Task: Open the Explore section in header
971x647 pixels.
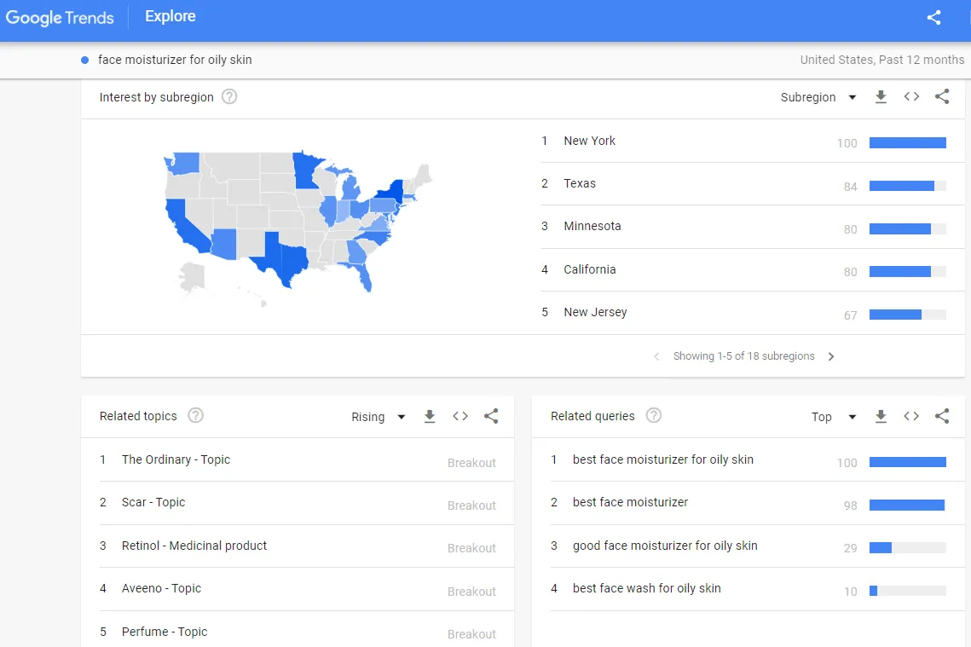Action: pos(170,17)
